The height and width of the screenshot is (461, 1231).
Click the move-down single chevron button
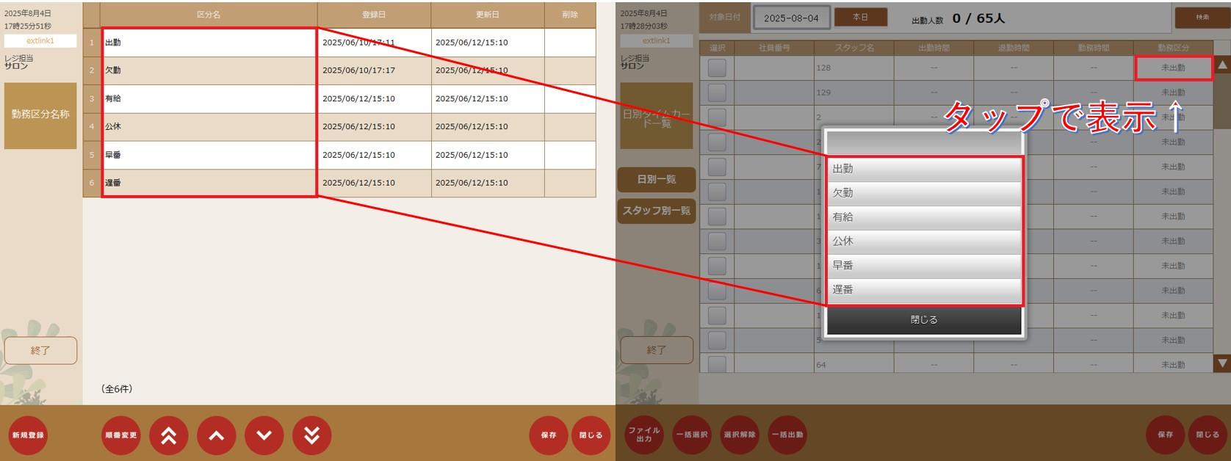click(264, 435)
